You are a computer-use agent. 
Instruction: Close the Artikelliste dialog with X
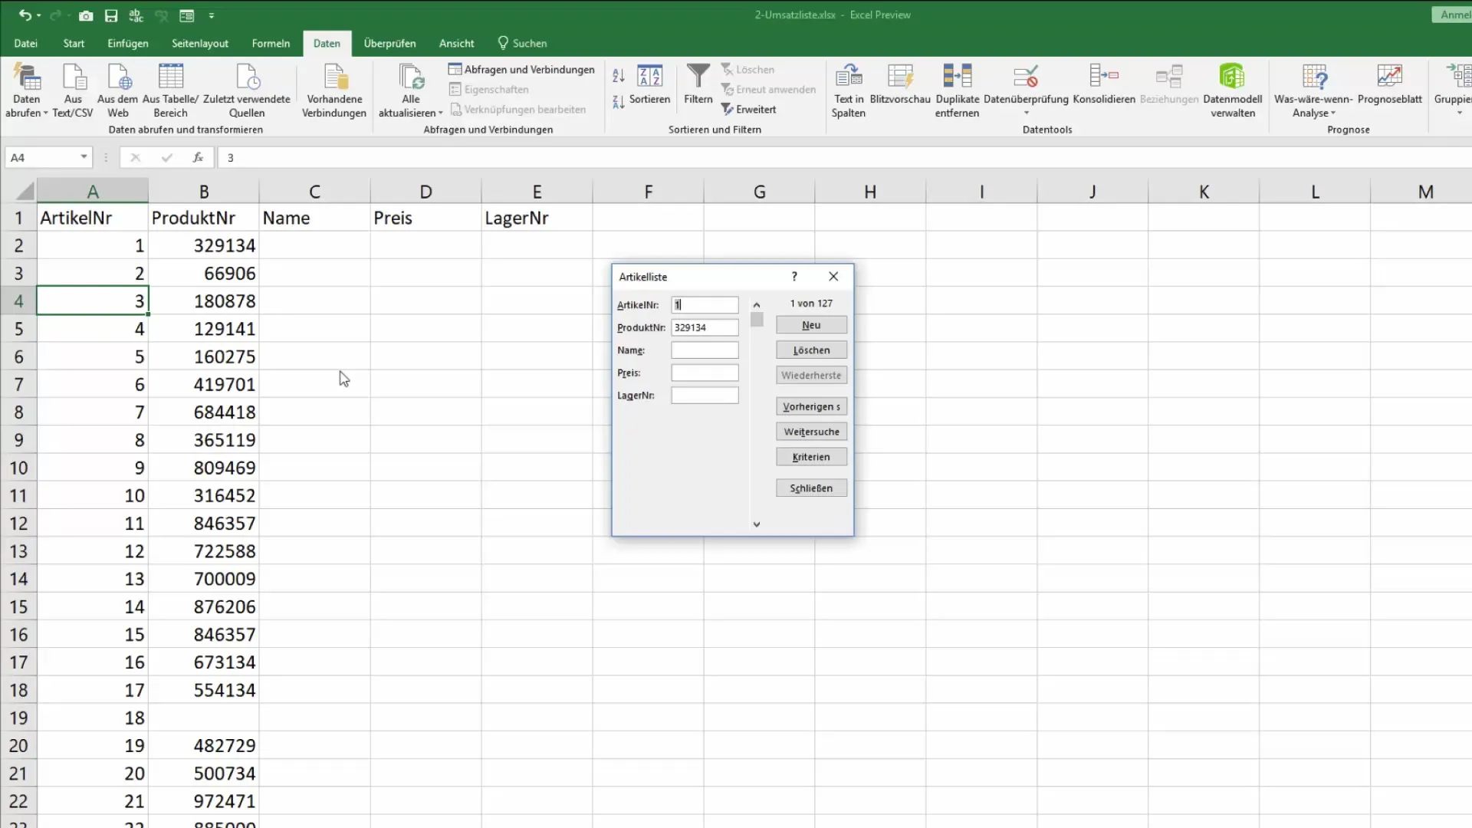click(x=833, y=277)
